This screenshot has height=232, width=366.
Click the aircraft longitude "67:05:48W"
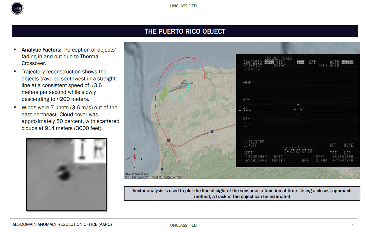coord(256,161)
